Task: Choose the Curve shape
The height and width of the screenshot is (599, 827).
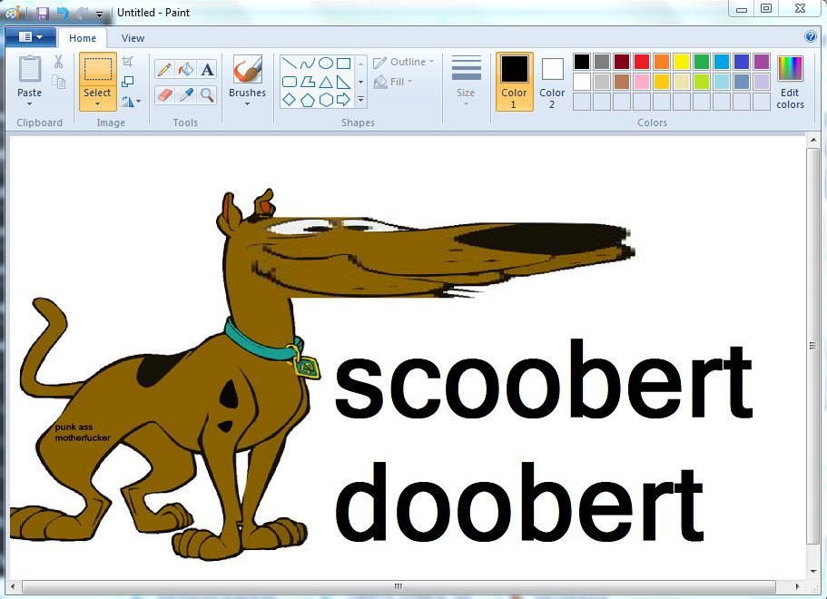Action: 308,64
